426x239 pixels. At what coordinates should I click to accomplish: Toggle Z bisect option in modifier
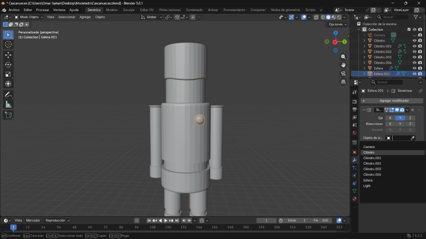point(410,124)
